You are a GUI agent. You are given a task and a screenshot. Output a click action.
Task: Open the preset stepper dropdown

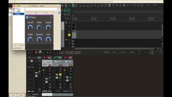pos(27,13)
